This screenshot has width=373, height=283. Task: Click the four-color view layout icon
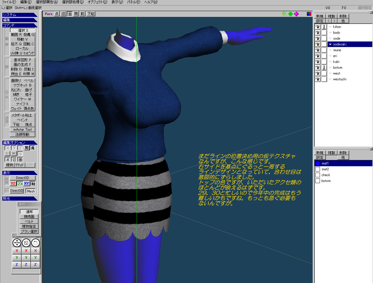[309, 14]
